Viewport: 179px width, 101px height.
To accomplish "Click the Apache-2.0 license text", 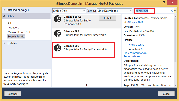I will [136, 49].
